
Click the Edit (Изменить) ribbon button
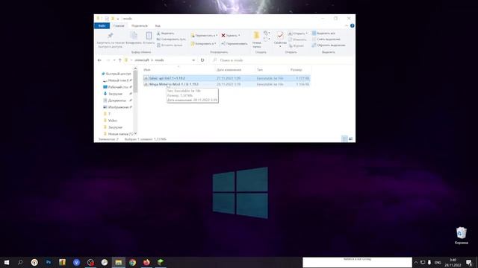click(x=297, y=39)
